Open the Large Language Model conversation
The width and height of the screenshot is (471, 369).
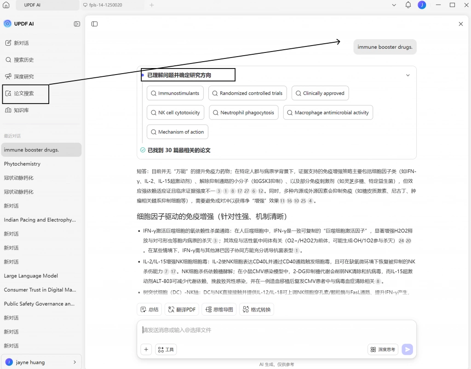(41, 276)
